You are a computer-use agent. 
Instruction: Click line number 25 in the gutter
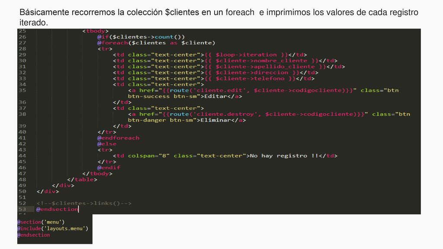(22, 31)
